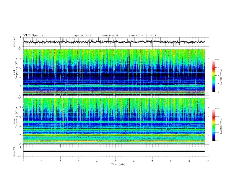Viewport: 234px width, 181px height.
Task: Click tick label "2" on the Time axis
Action: pyautogui.click(x=60, y=161)
